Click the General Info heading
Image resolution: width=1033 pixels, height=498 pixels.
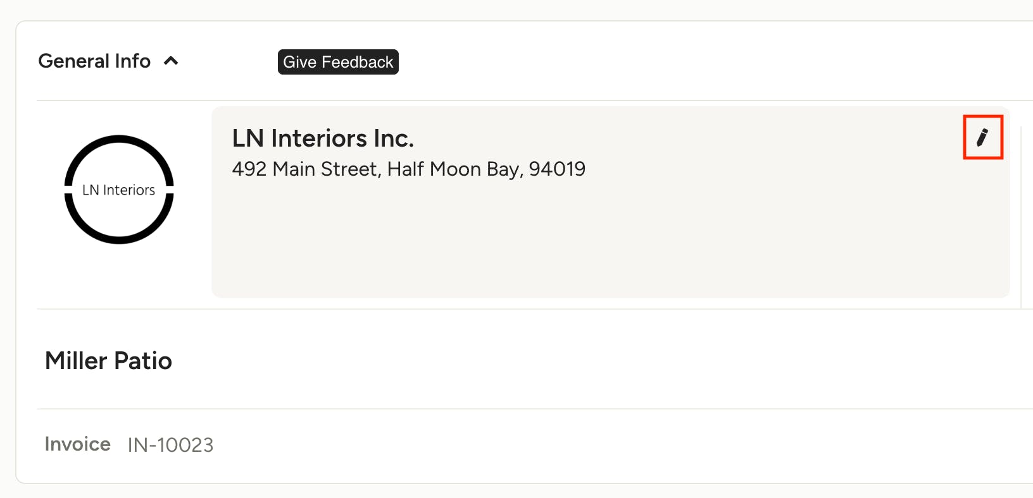[x=94, y=61]
